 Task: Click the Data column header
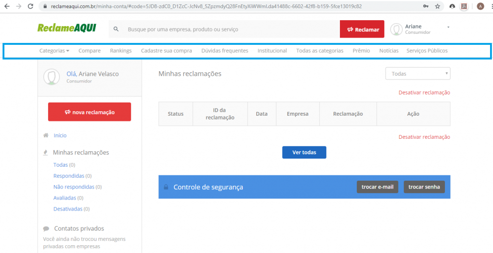point(261,114)
